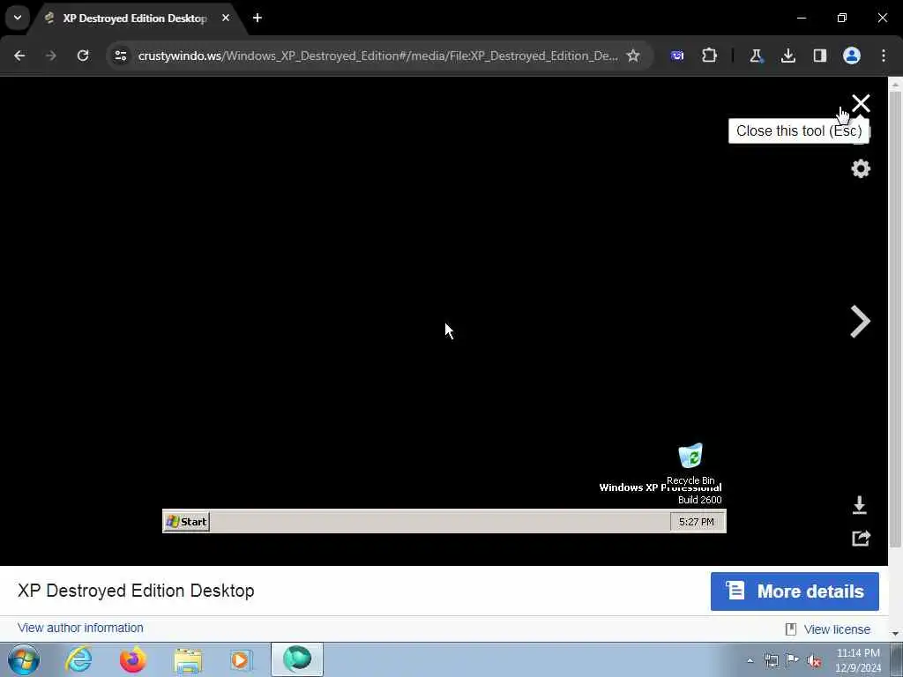
Task: Toggle the browser side panel
Action: 819,56
